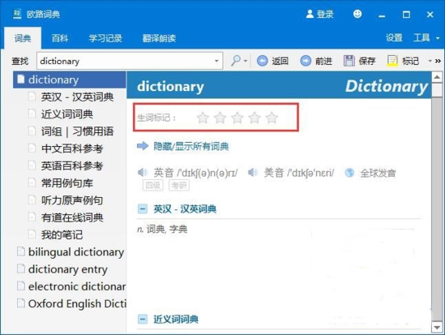Select bilingual dictionary in word list
The image size is (445, 335).
(76, 252)
